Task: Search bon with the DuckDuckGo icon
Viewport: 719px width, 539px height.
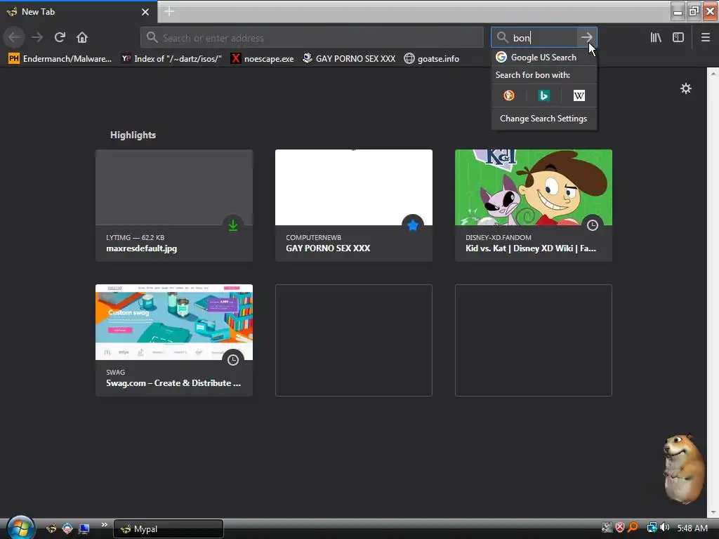Action: pos(509,95)
